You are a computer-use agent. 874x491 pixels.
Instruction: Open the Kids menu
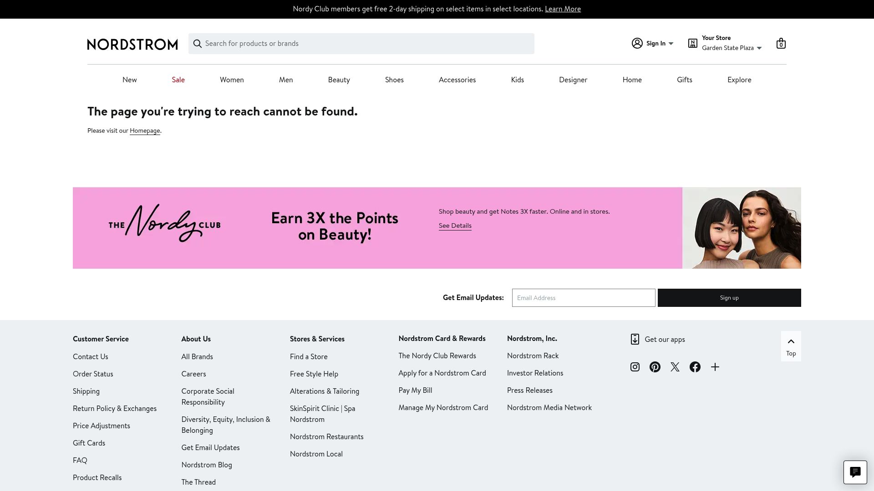518,80
